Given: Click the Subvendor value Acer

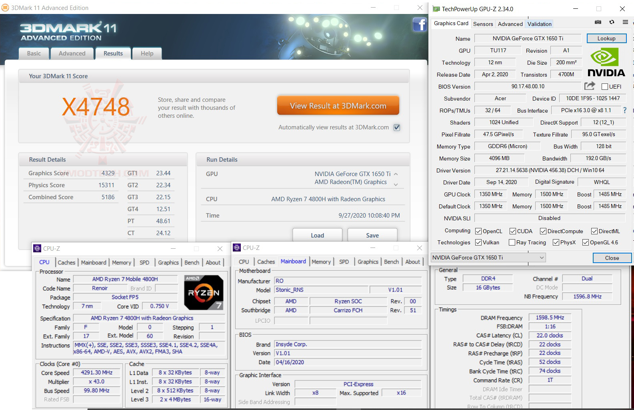Looking at the screenshot, I should click(x=500, y=98).
